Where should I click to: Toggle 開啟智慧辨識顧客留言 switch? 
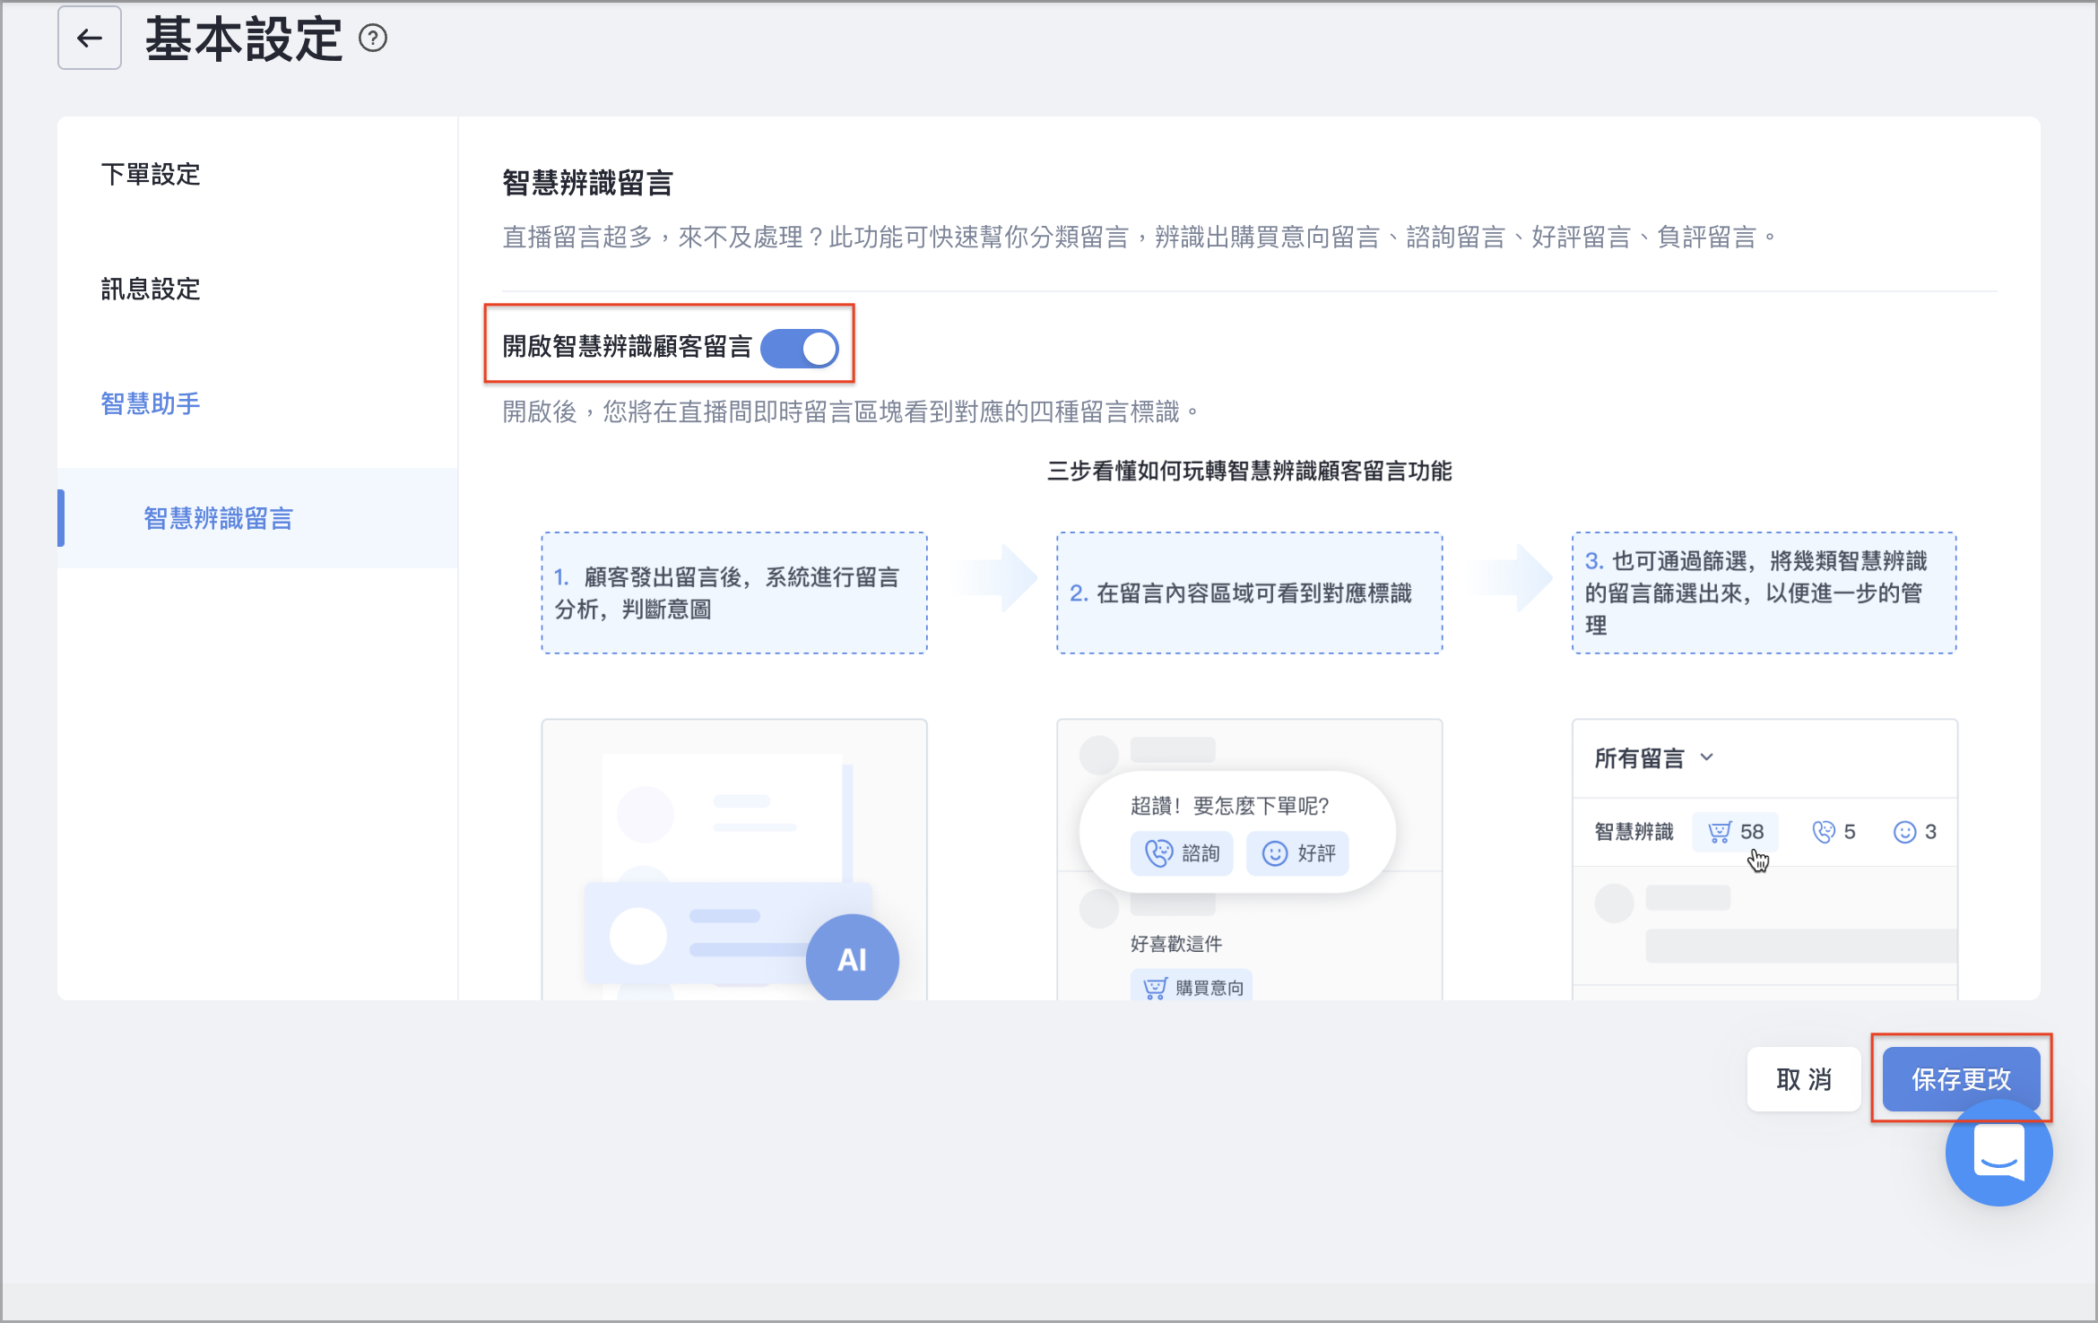point(800,349)
